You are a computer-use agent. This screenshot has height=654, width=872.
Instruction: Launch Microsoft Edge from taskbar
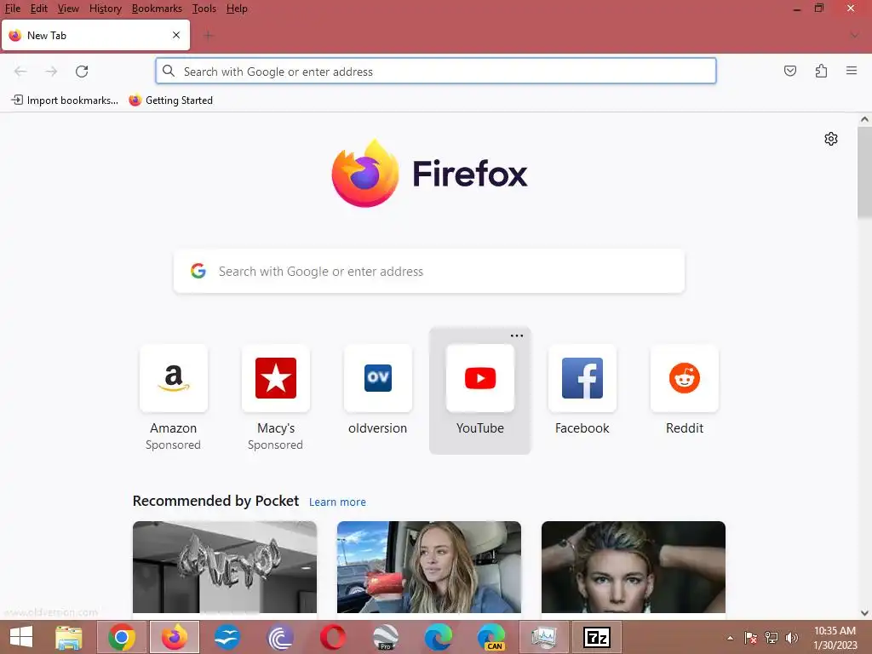click(x=439, y=637)
